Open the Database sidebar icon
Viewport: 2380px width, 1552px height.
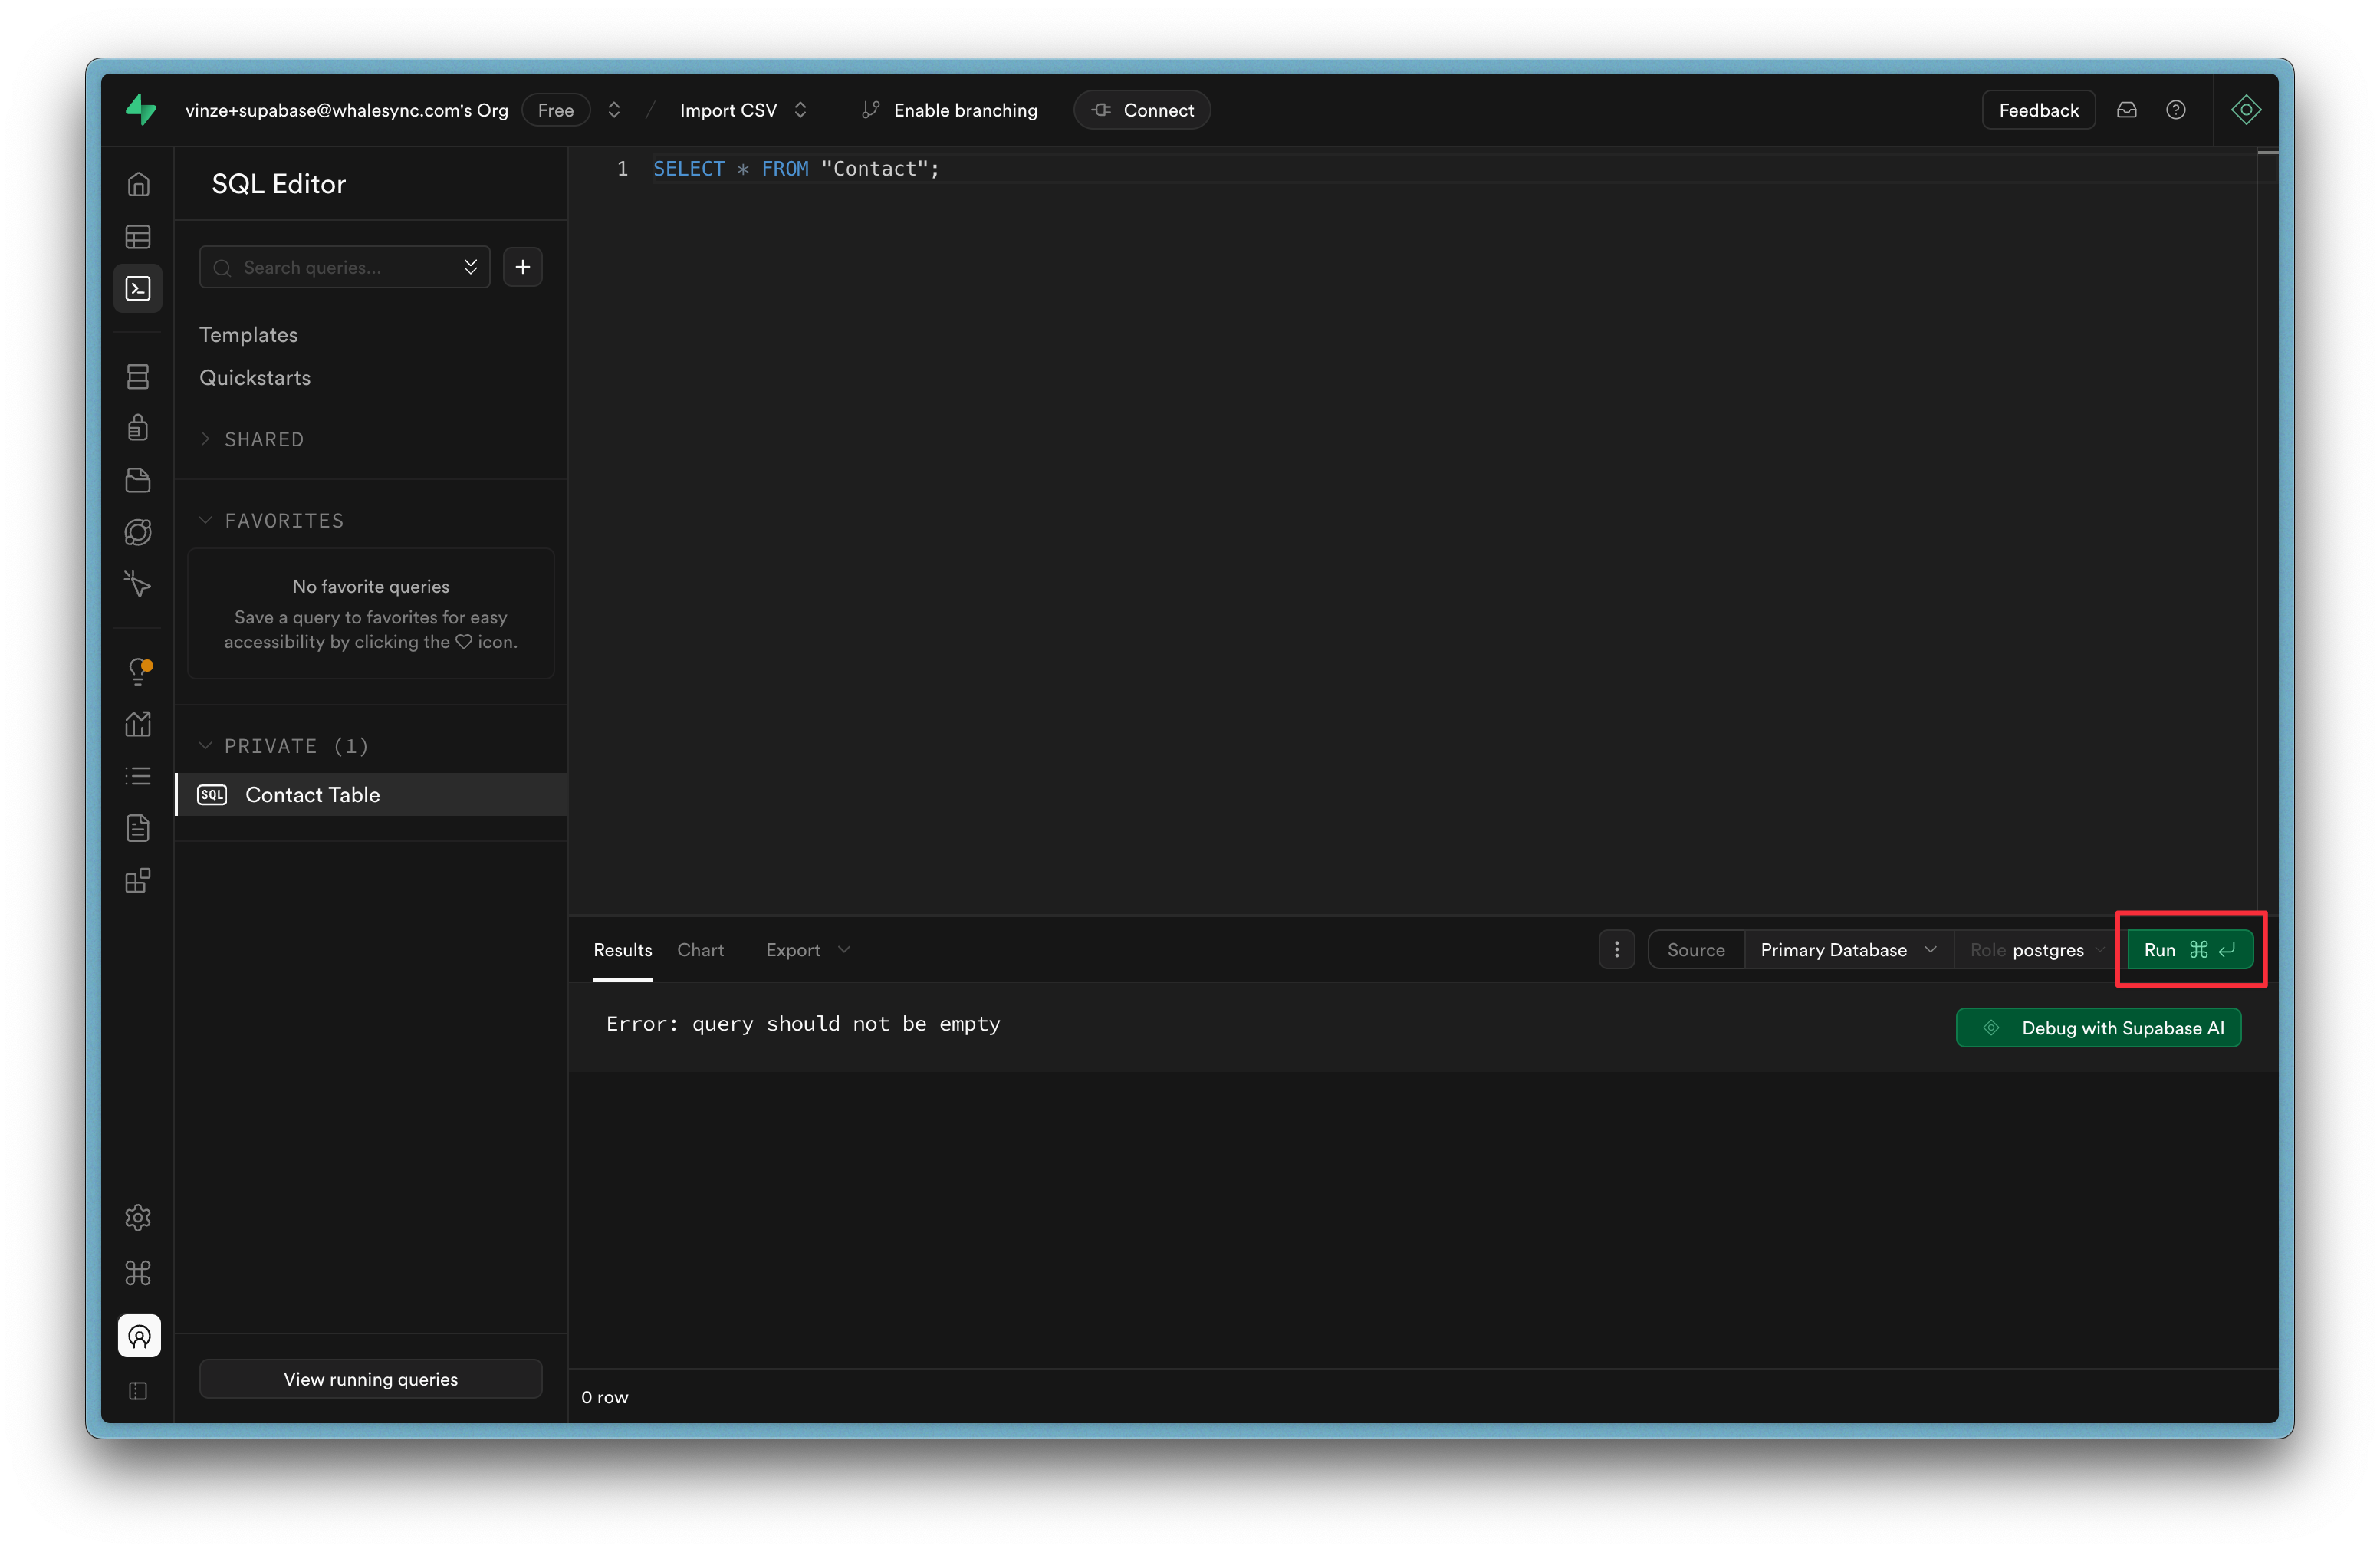(x=138, y=376)
